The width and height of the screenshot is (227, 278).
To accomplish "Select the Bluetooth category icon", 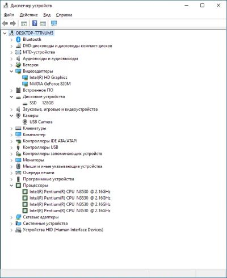I will (18, 39).
